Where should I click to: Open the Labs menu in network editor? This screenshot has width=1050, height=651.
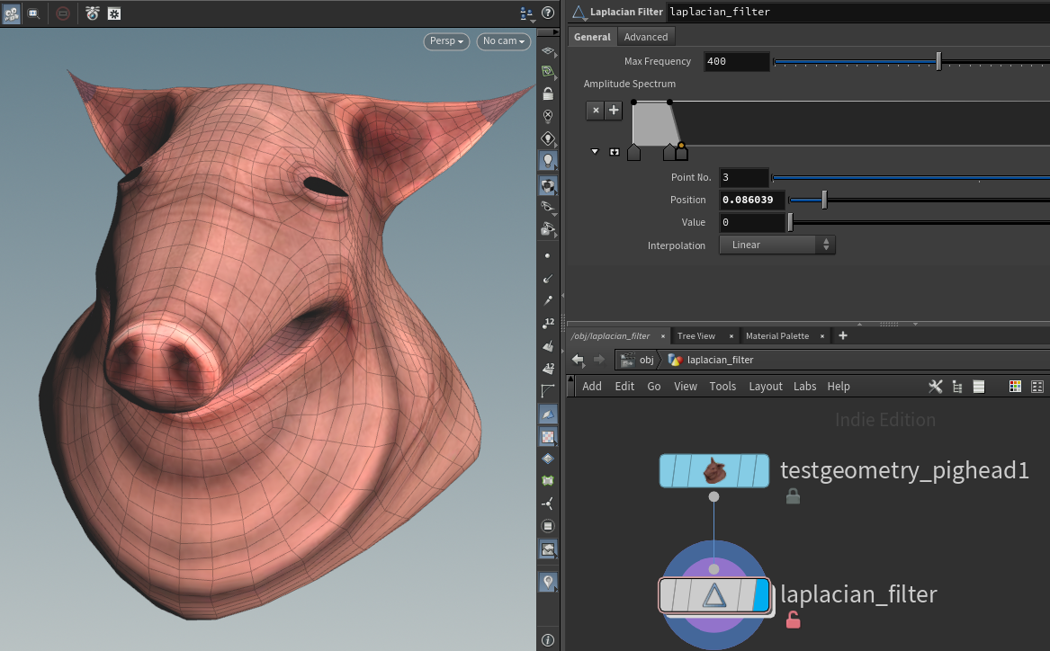pos(804,386)
